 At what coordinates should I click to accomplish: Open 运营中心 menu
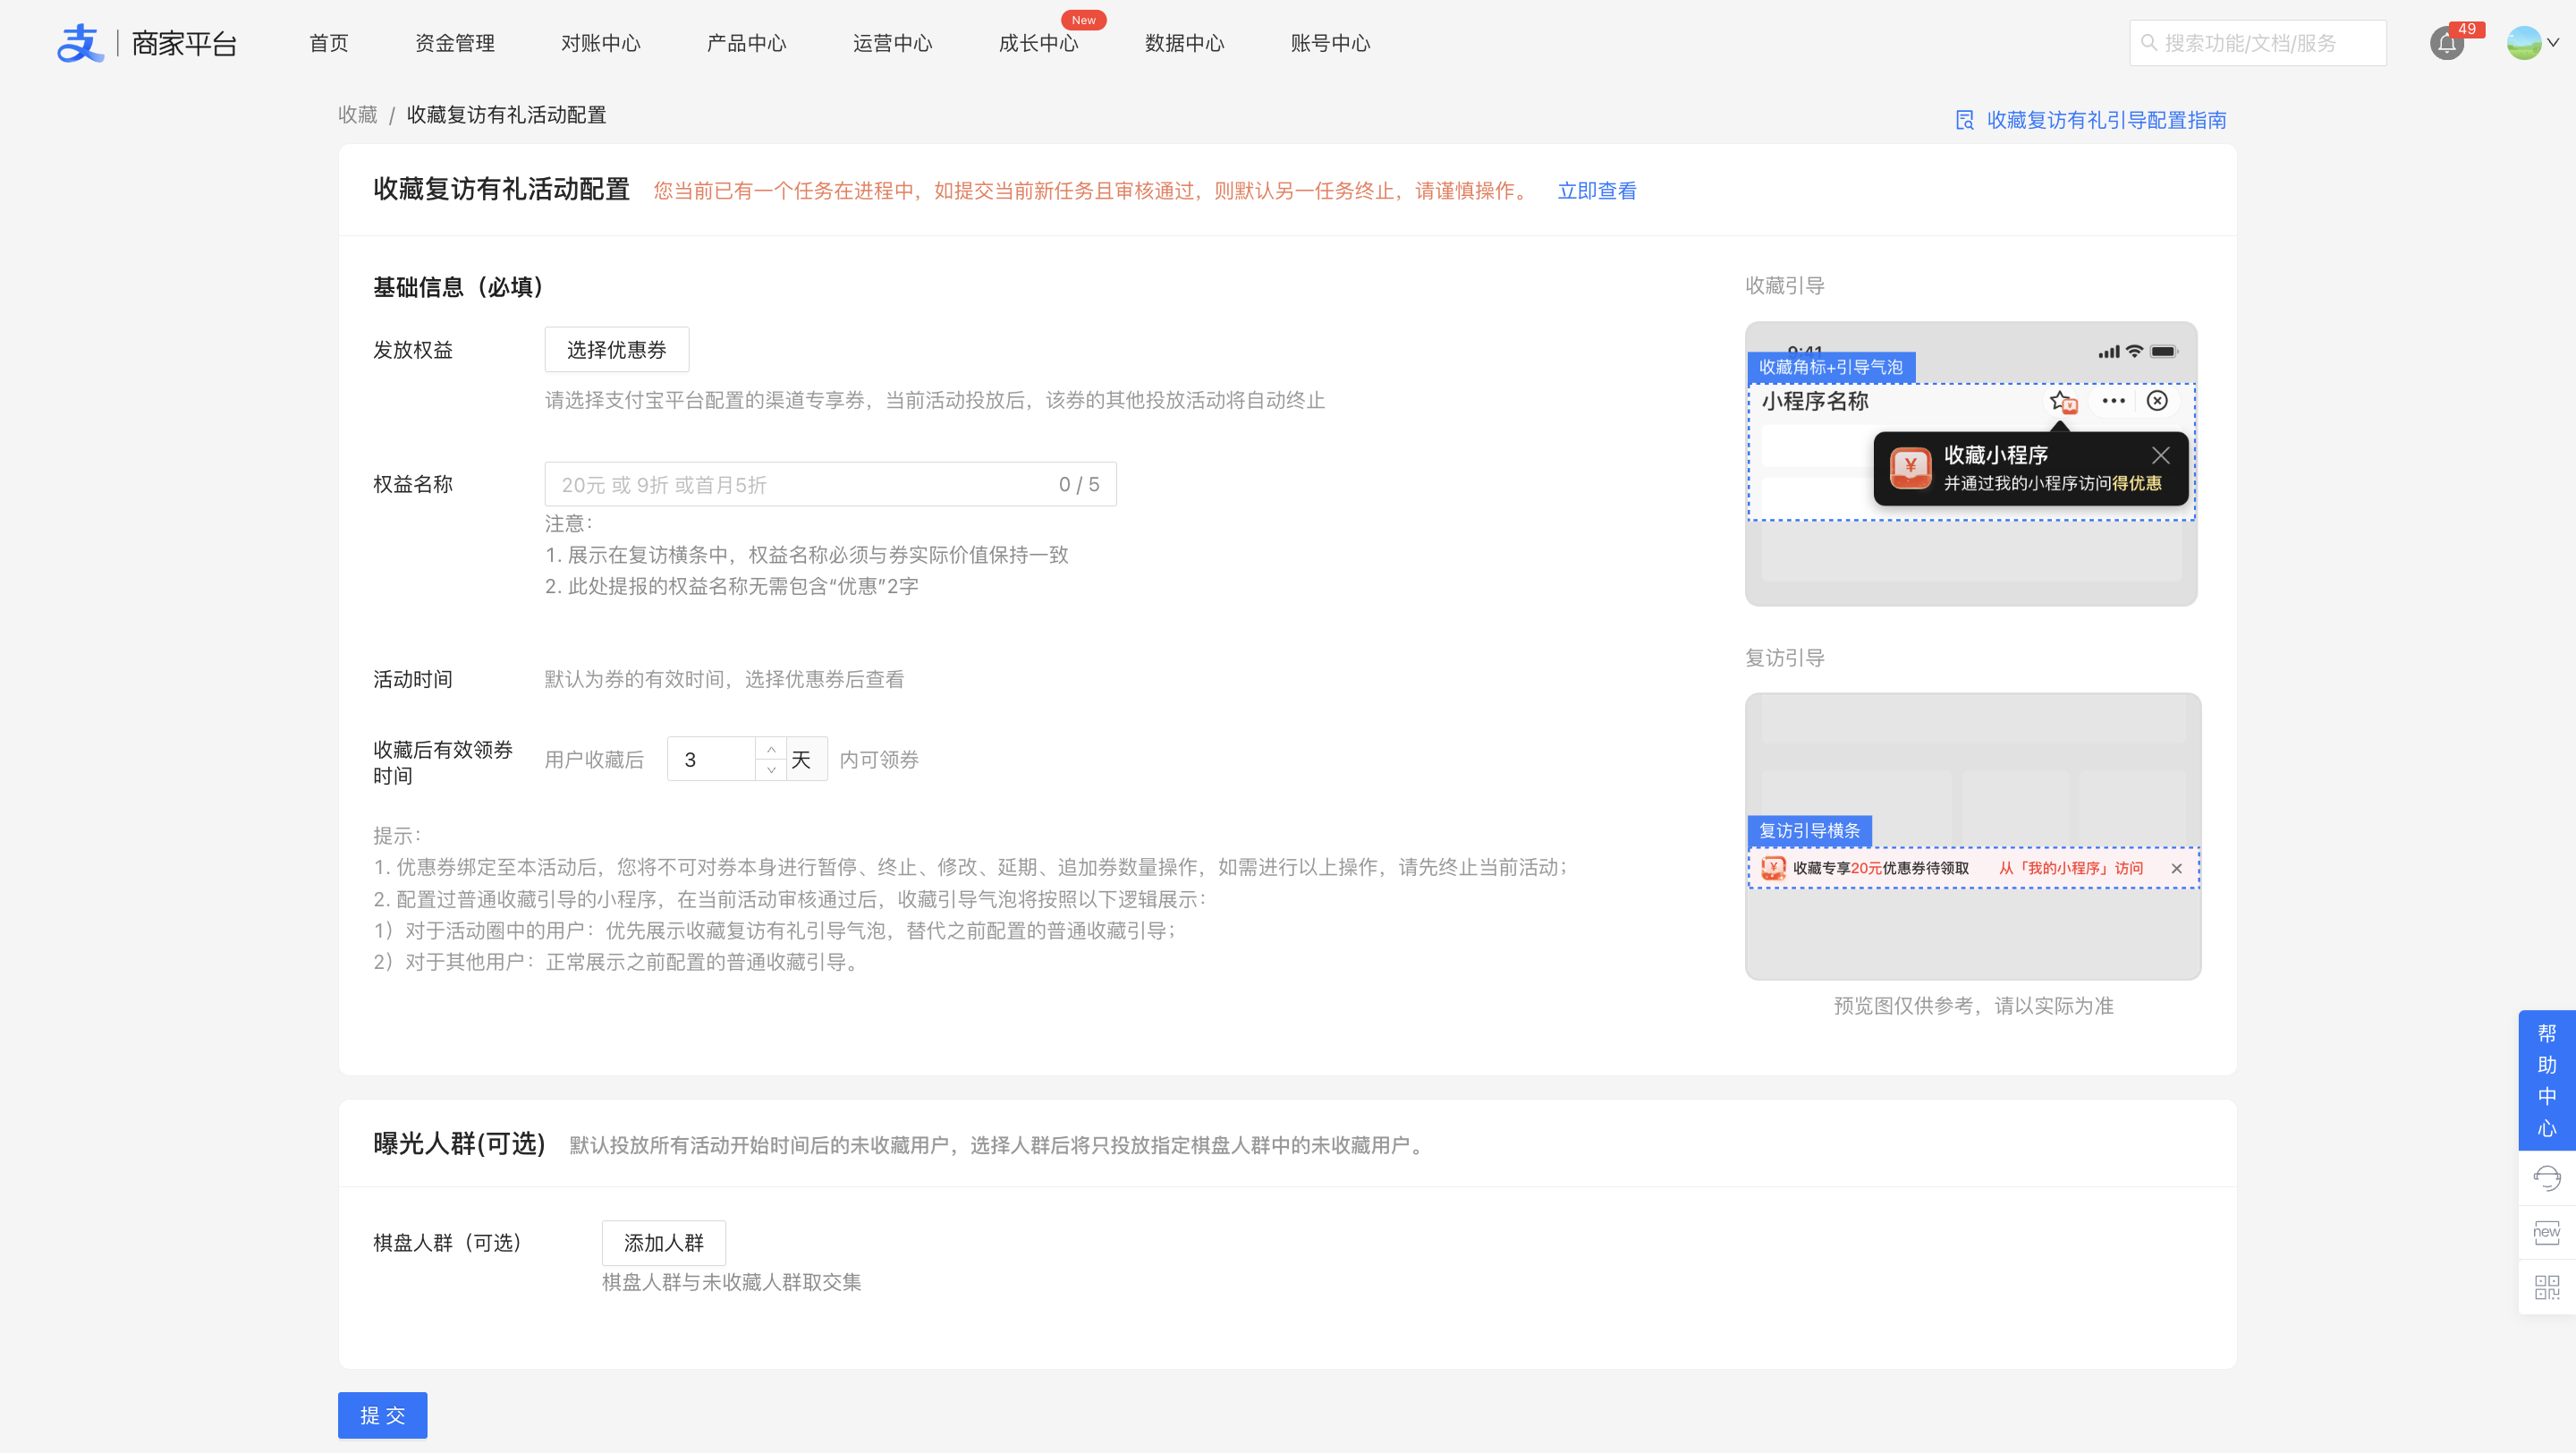tap(893, 43)
